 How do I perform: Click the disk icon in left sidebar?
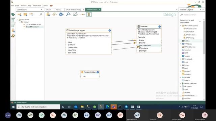tap(13, 36)
